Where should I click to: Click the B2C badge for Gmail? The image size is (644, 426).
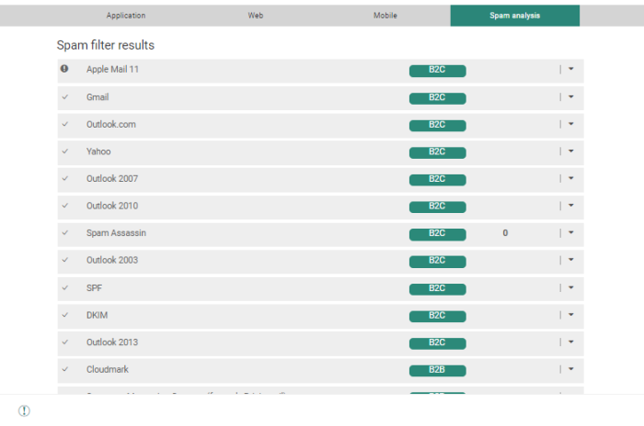(x=437, y=97)
